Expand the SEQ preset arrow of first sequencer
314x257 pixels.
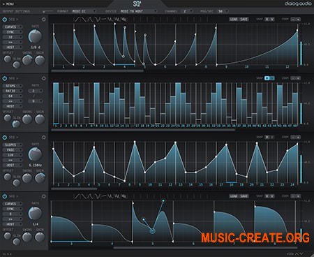17,20
